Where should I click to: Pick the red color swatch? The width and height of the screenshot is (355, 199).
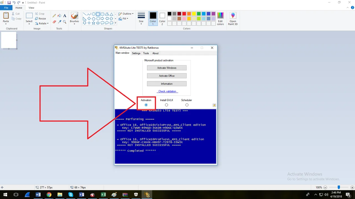(x=184, y=14)
